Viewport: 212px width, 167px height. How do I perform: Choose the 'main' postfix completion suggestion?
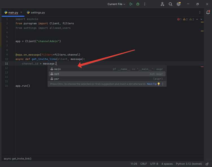click(107, 69)
